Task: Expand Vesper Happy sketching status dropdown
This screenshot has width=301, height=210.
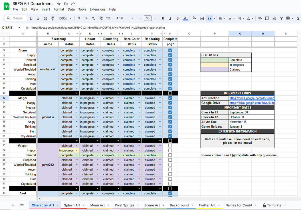Action: click(76, 151)
